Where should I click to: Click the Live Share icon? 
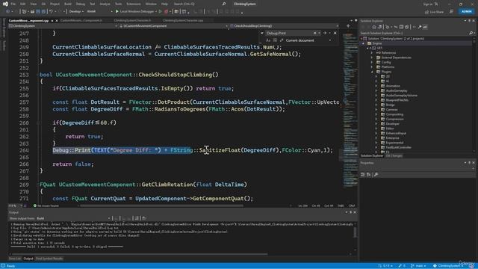click(x=426, y=12)
